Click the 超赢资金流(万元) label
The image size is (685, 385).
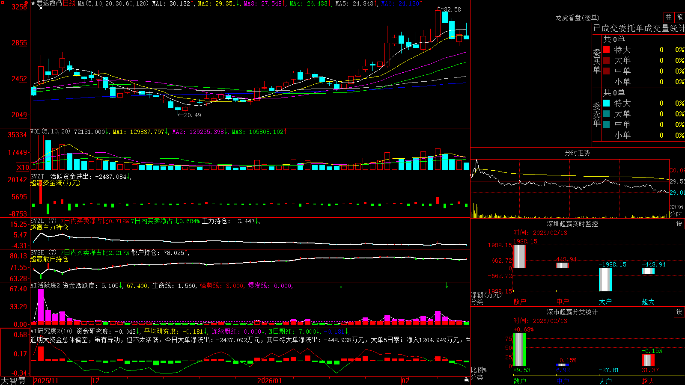(x=55, y=183)
